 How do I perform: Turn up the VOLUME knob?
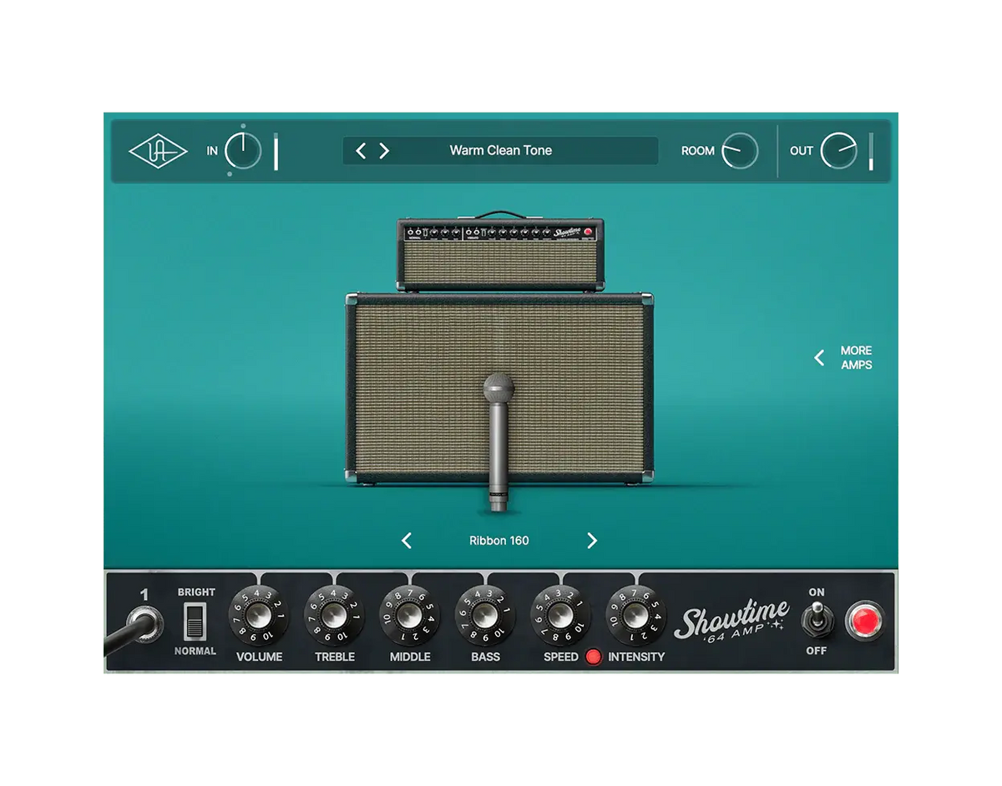click(x=259, y=617)
